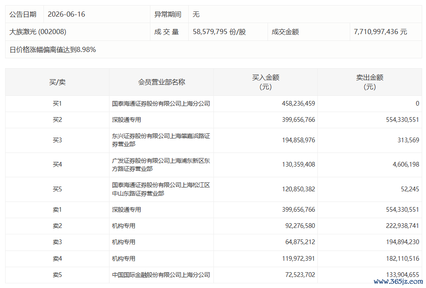Screen dimensions: 426x288
Task: Click sell amount 182,110,516
Action: (403, 259)
